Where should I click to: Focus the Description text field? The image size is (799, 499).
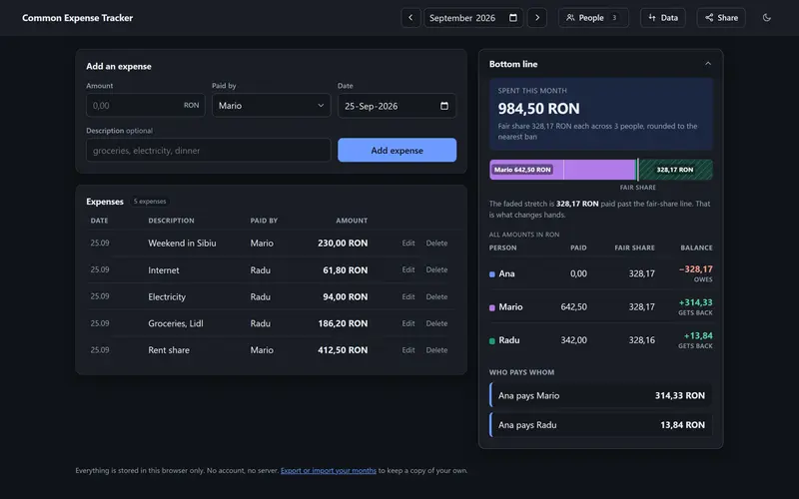coord(209,151)
